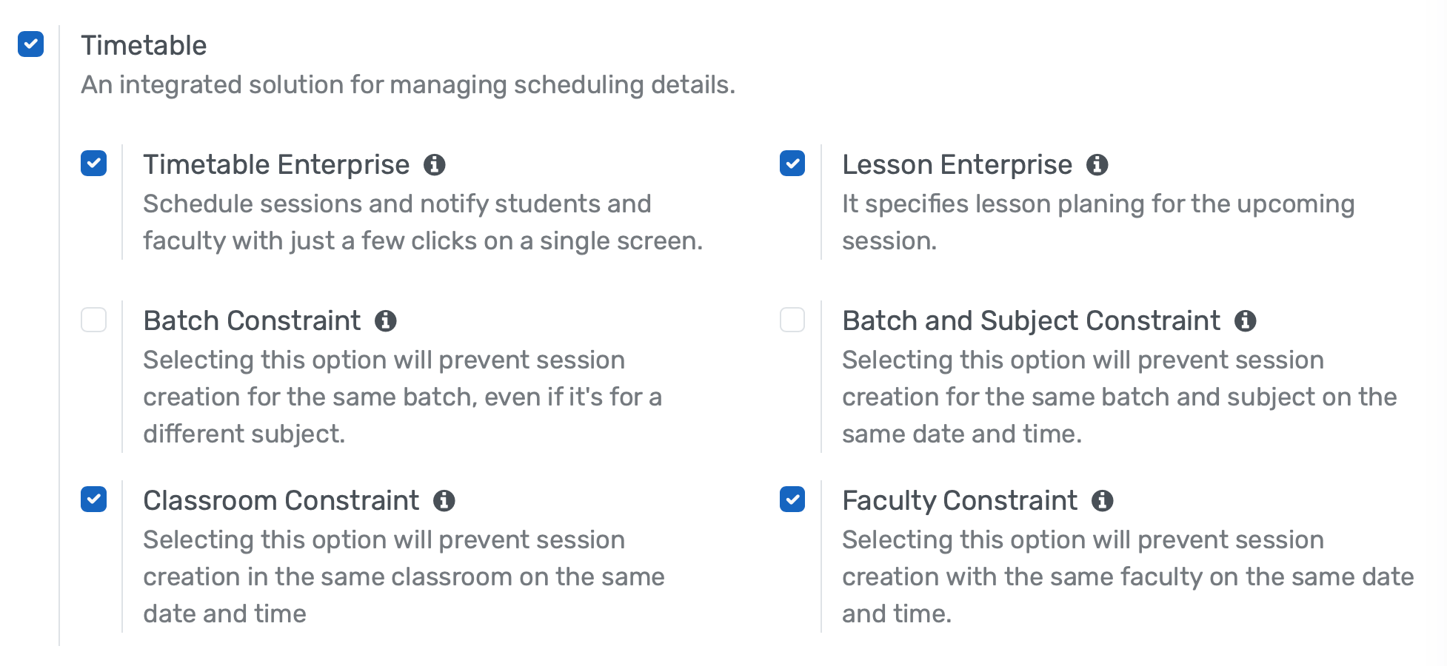Open the Batch Constraint info tooltip icon
The width and height of the screenshot is (1447, 666).
point(387,321)
